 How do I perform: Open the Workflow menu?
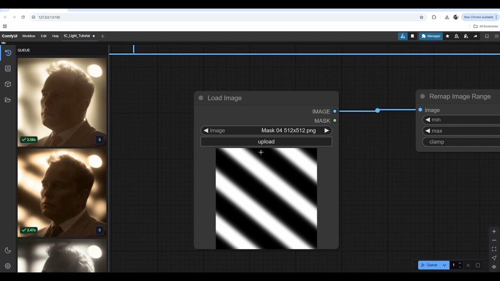pyautogui.click(x=29, y=36)
